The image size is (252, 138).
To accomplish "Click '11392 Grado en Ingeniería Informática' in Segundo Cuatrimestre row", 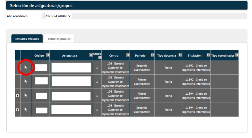I will point(196,68).
